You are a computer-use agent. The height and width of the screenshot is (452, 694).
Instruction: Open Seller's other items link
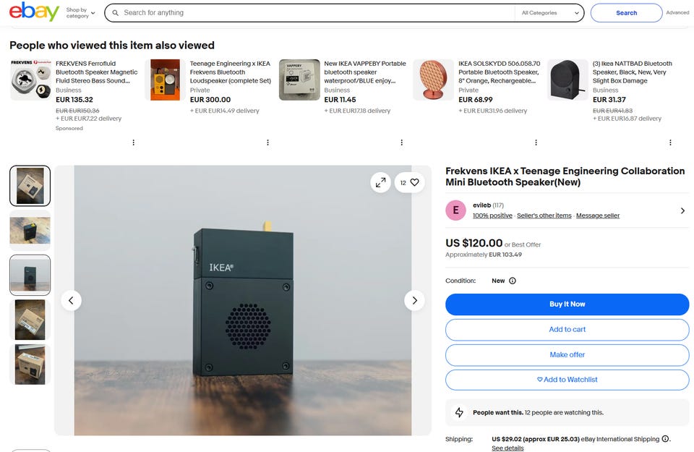[544, 216]
